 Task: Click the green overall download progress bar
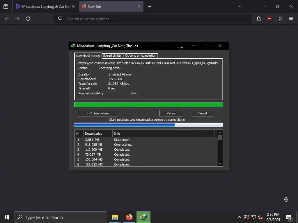pos(149,105)
